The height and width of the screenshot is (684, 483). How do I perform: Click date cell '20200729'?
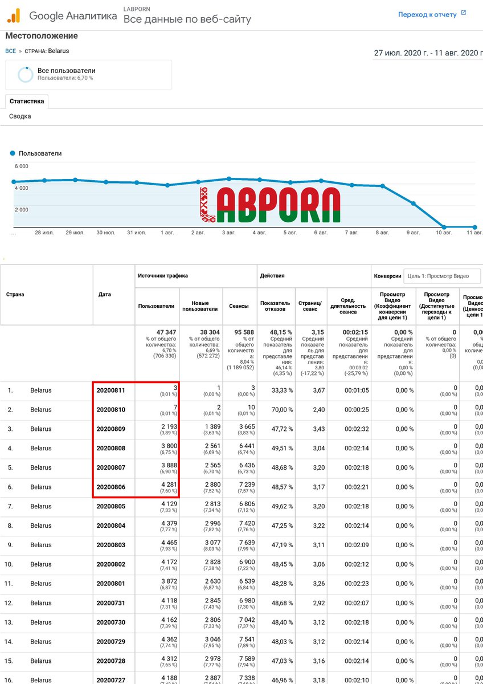110,642
